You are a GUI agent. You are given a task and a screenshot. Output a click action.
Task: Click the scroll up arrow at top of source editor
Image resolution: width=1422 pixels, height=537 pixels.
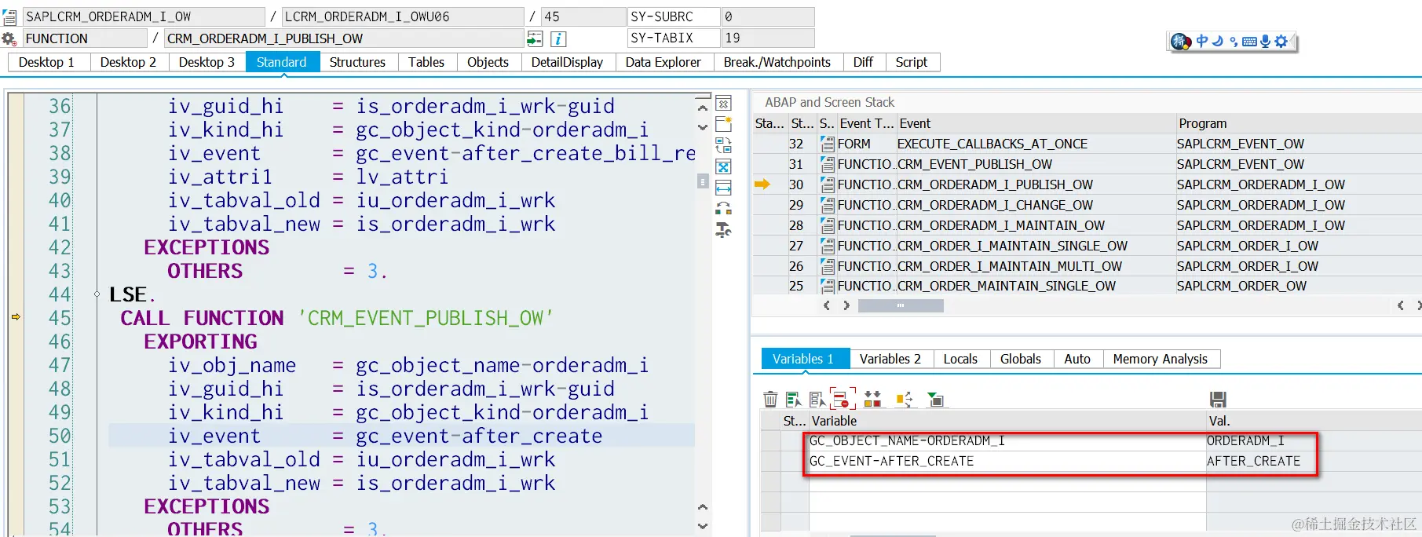pos(703,107)
